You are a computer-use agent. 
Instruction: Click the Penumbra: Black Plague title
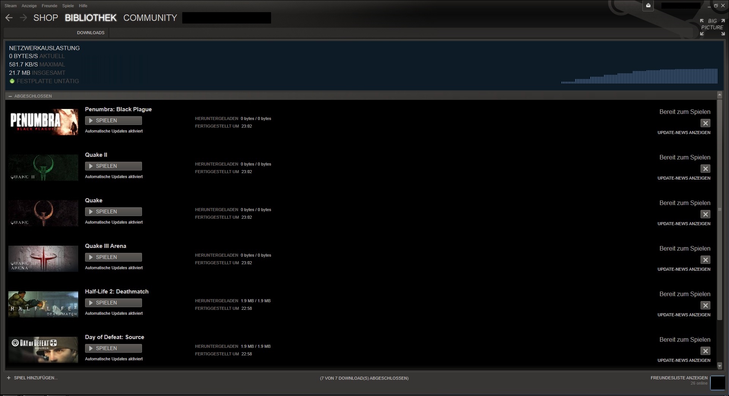pyautogui.click(x=118, y=109)
